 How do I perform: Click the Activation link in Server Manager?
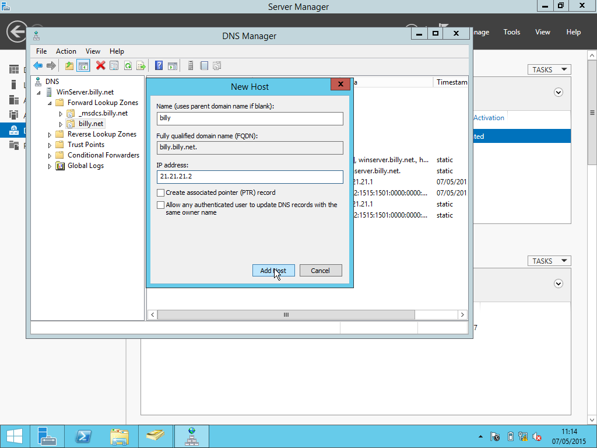point(489,118)
